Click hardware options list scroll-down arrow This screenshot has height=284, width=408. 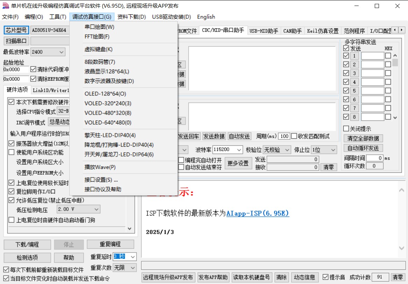pyautogui.click(x=129, y=229)
